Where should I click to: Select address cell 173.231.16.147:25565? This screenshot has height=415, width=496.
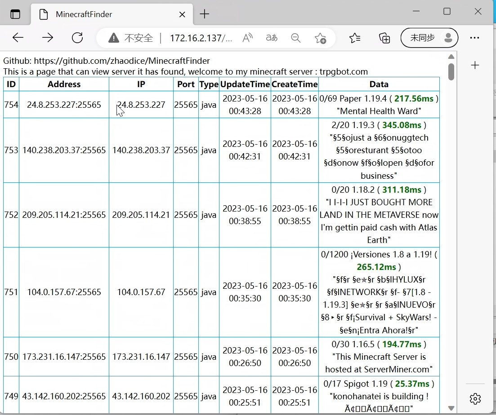pyautogui.click(x=64, y=357)
